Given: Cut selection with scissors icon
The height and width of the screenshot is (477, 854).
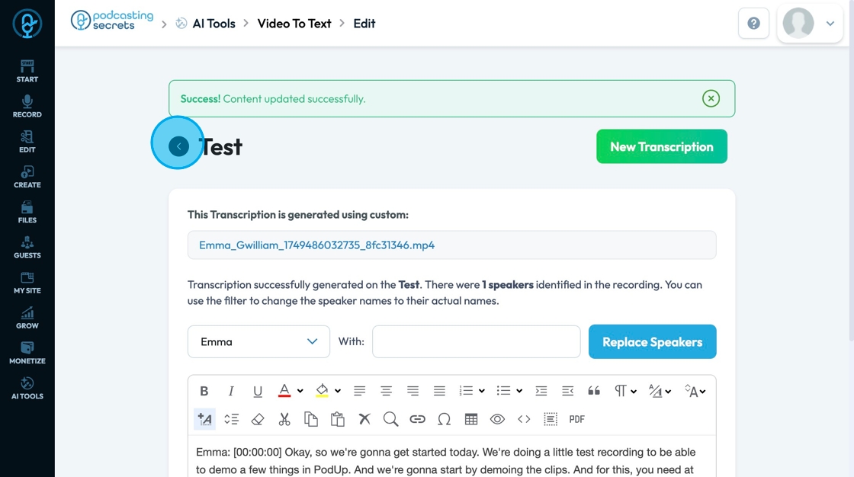Looking at the screenshot, I should coord(284,419).
